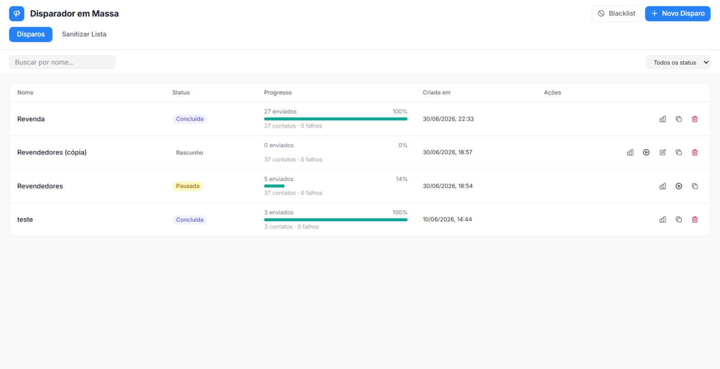
Task: Select the teste campaign name
Action: [x=25, y=219]
